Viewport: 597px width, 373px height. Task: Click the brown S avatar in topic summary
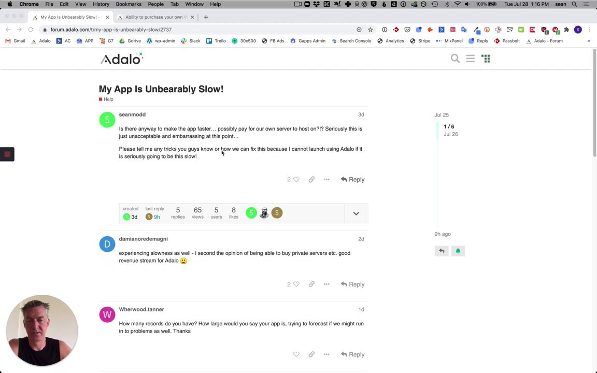point(277,213)
